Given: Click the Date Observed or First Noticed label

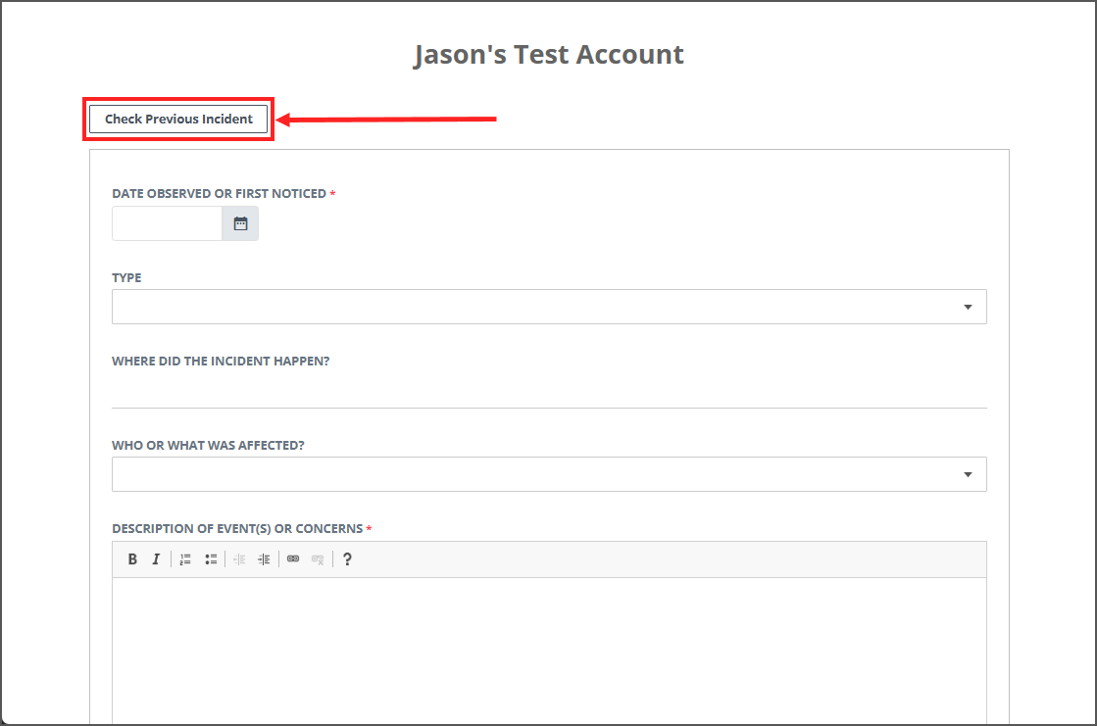Looking at the screenshot, I should pyautogui.click(x=219, y=194).
